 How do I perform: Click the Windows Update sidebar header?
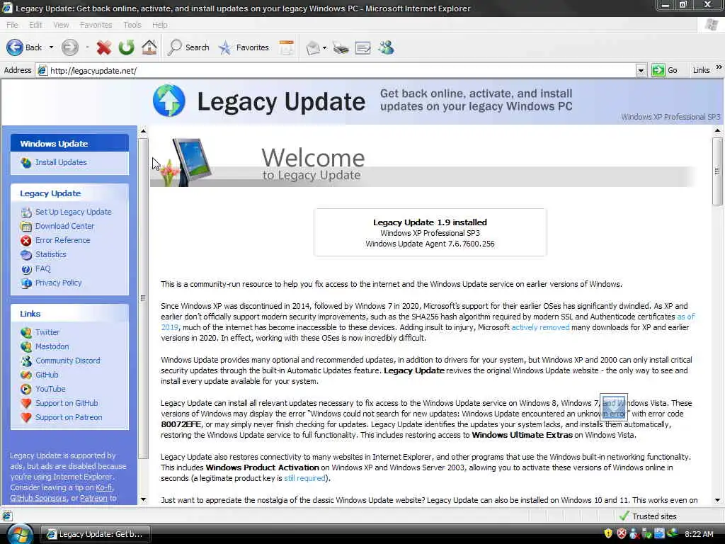70,143
